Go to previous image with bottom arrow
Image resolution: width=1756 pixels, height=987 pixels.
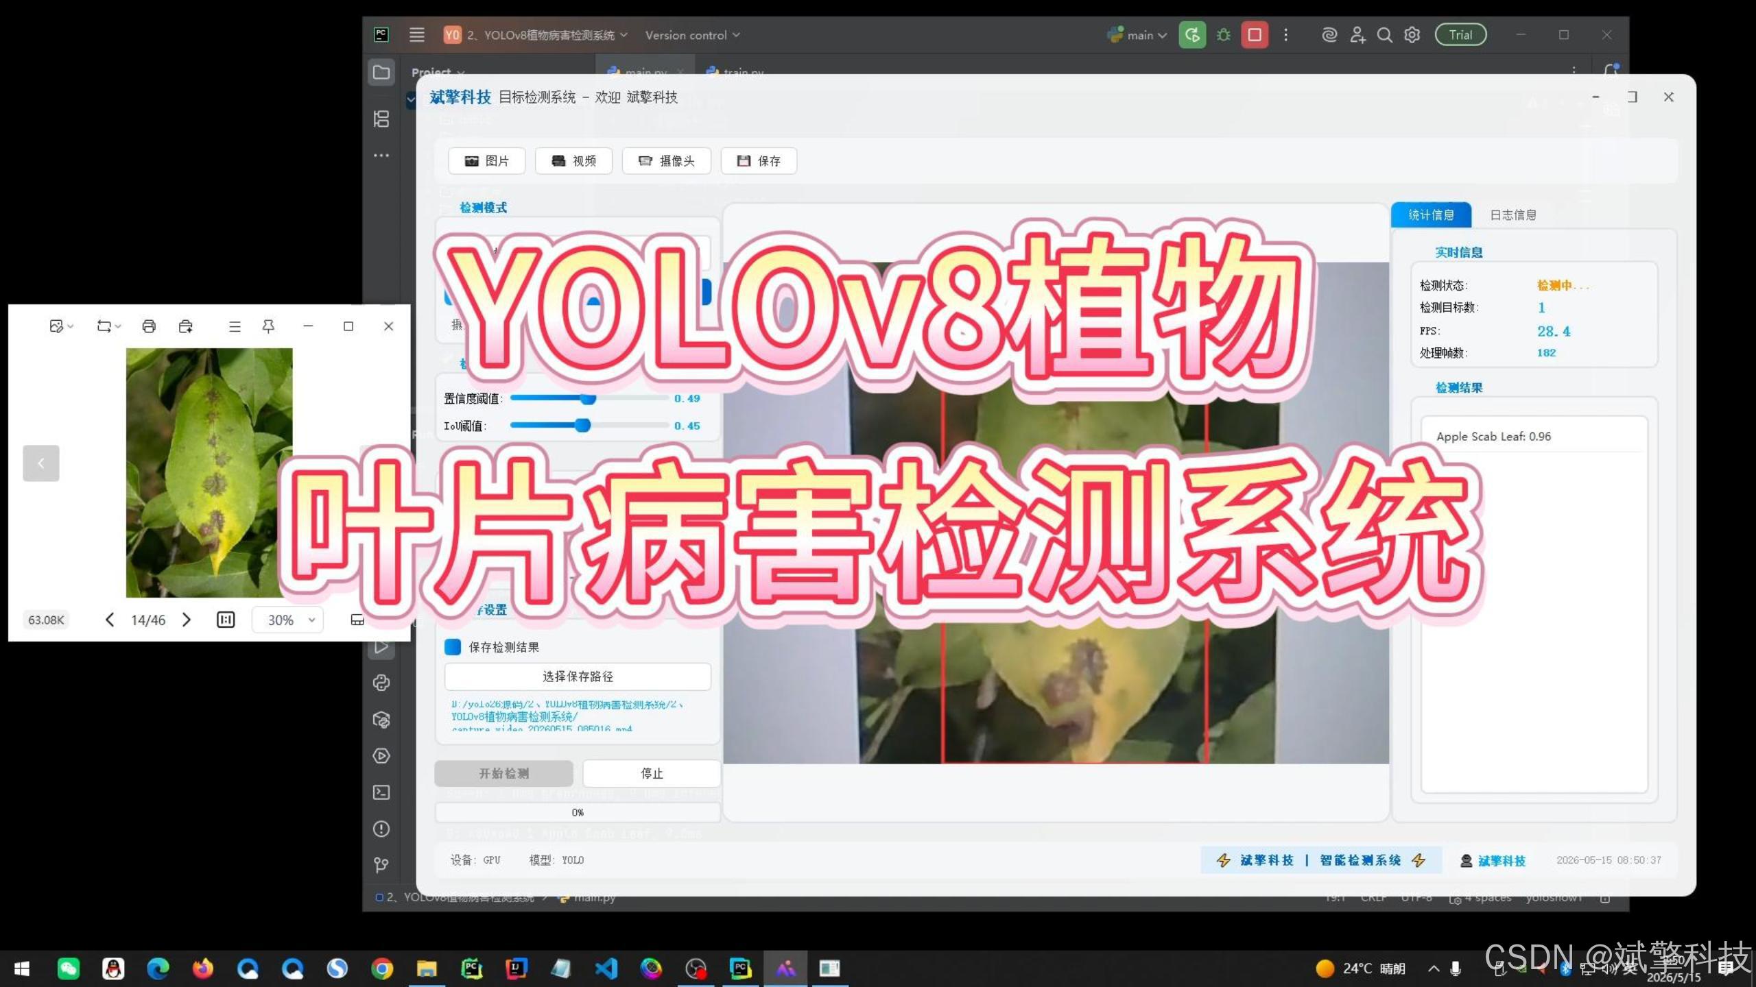110,620
